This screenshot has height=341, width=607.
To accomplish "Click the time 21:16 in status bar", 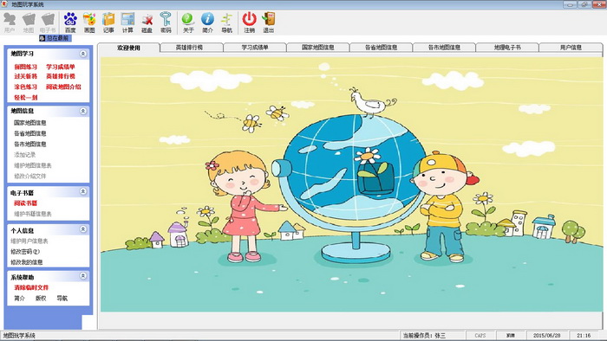I will pos(584,336).
